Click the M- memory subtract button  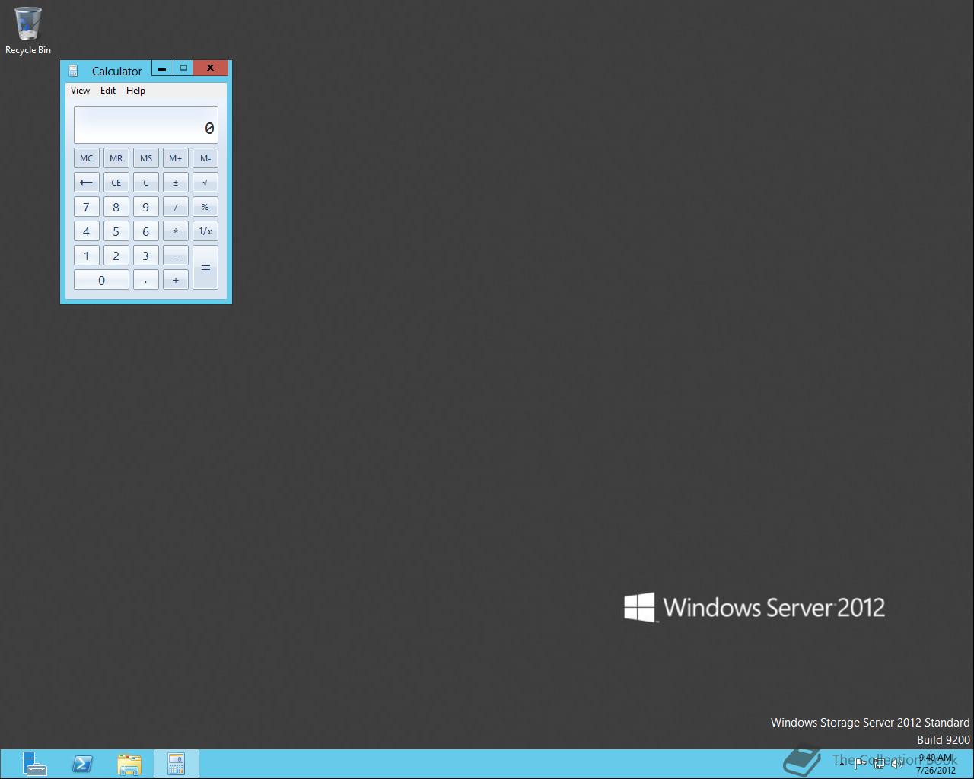205,158
